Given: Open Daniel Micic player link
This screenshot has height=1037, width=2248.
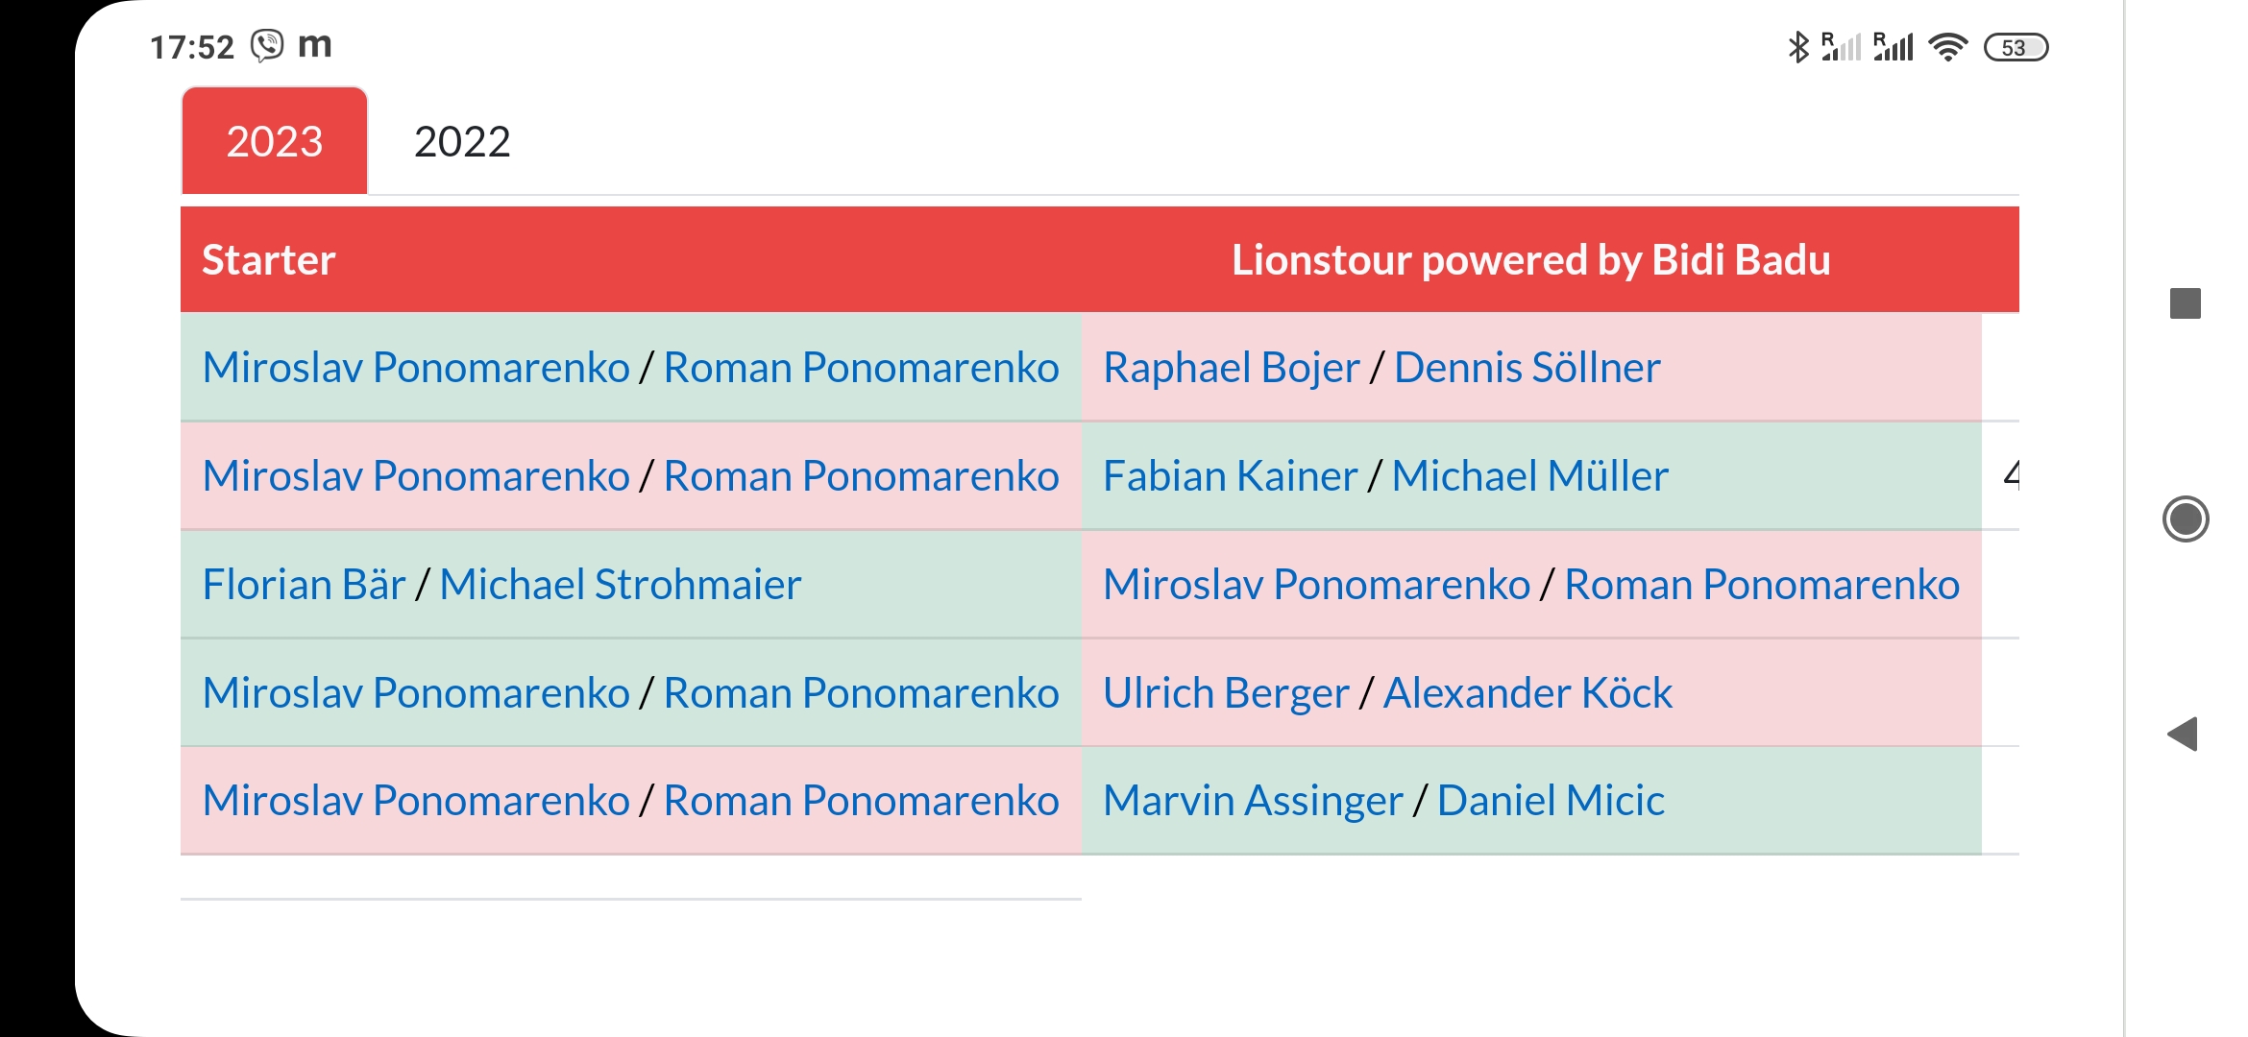Looking at the screenshot, I should point(1551,801).
